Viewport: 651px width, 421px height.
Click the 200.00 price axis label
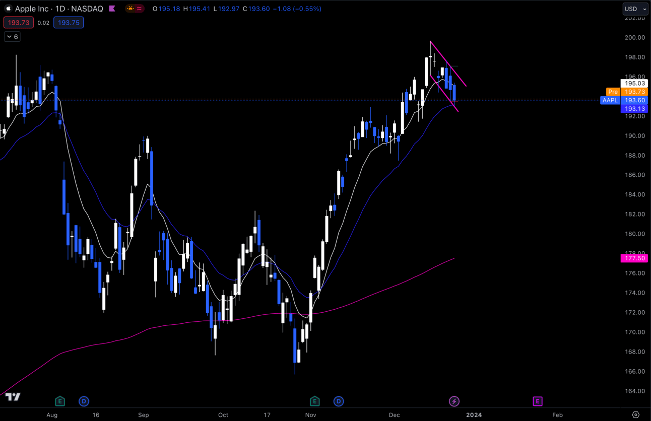point(635,37)
